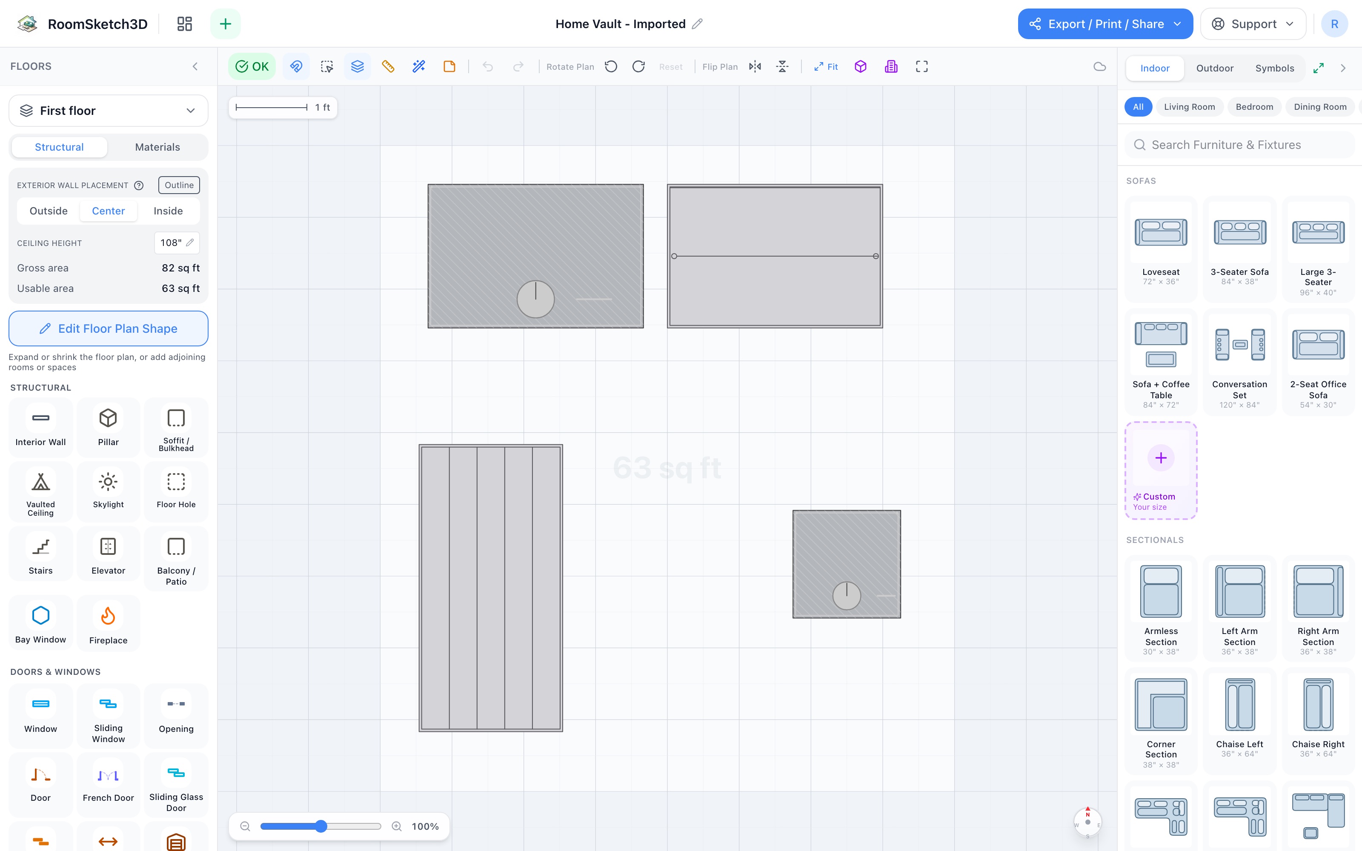Add Stairs to the plan
This screenshot has height=851, width=1362.
tap(40, 554)
